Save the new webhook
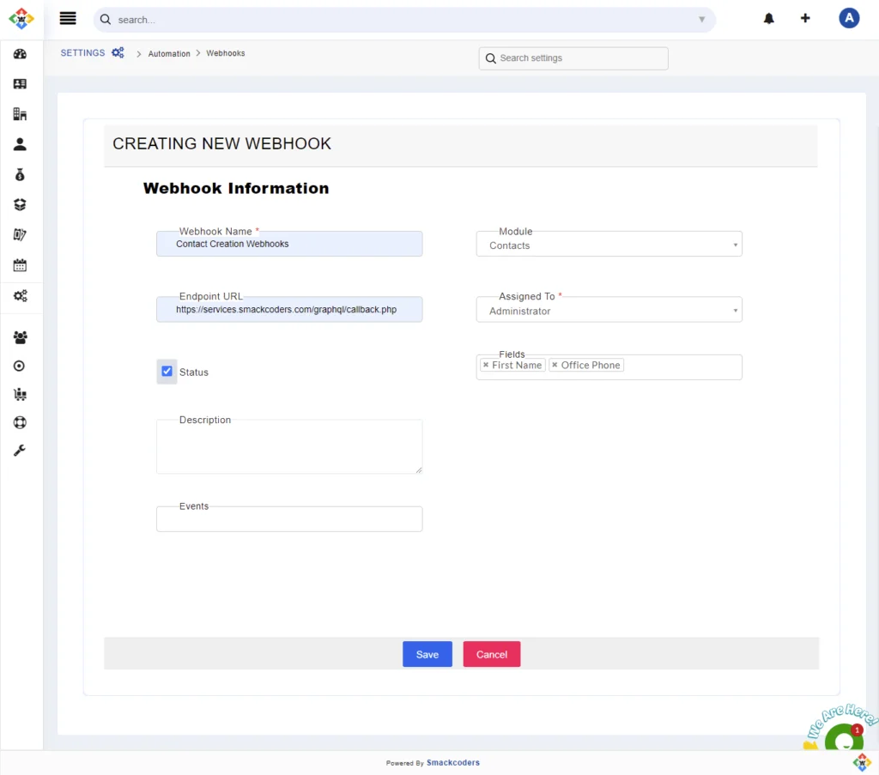Screen dimensions: 879x775 pos(427,654)
